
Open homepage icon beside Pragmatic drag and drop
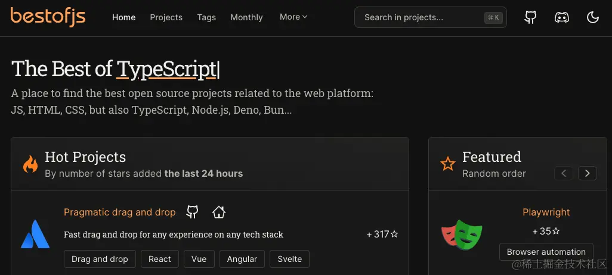click(x=218, y=212)
